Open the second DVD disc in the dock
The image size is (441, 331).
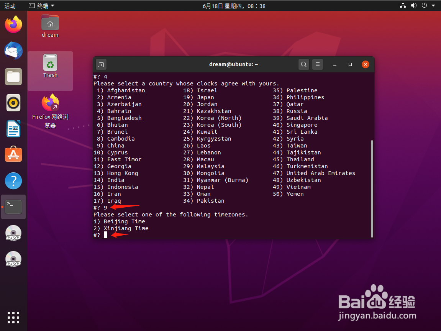13,259
